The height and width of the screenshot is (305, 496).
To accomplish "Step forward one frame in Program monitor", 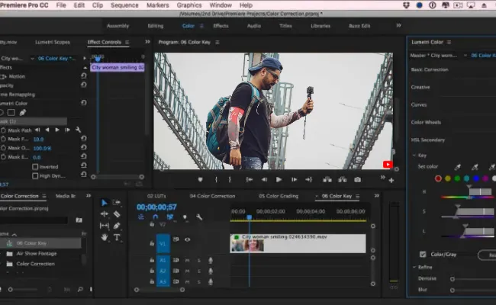I will (x=294, y=179).
